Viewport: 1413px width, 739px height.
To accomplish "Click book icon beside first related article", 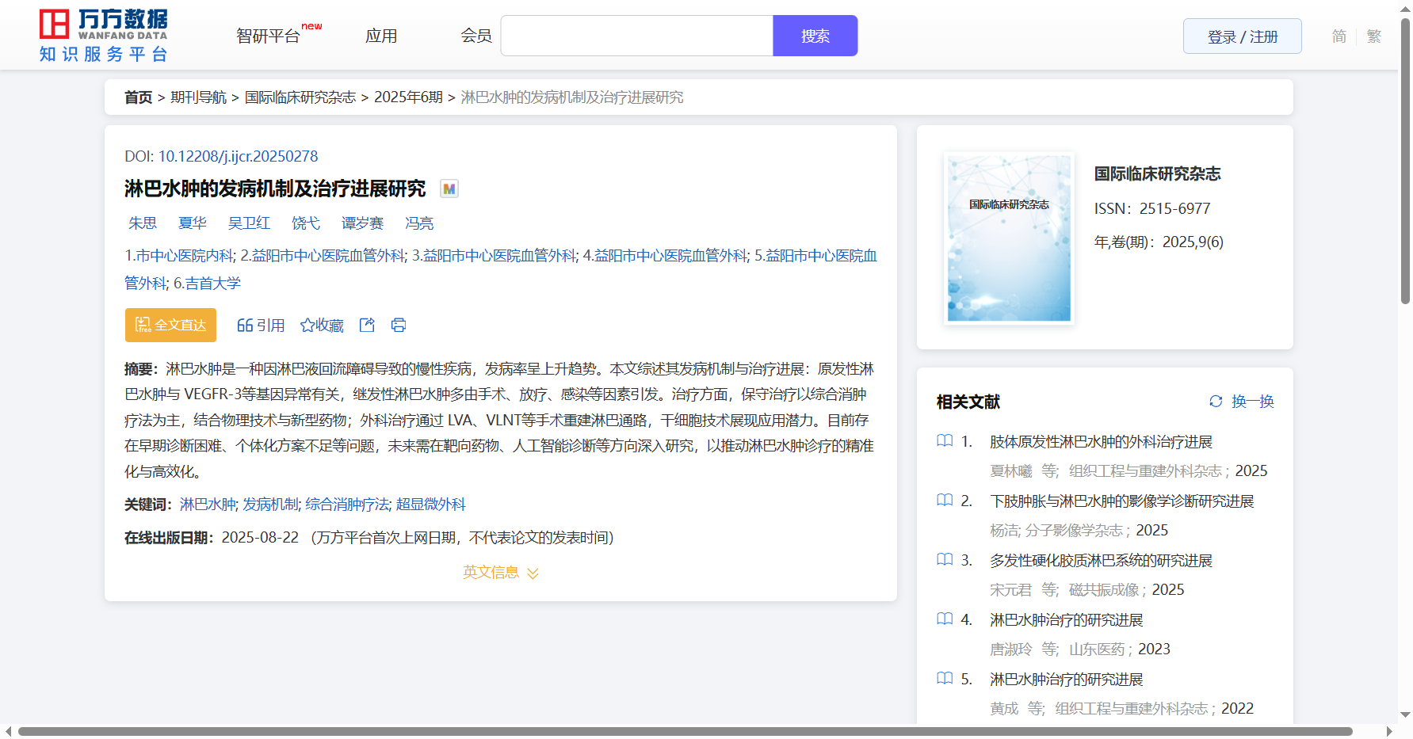I will click(x=945, y=441).
